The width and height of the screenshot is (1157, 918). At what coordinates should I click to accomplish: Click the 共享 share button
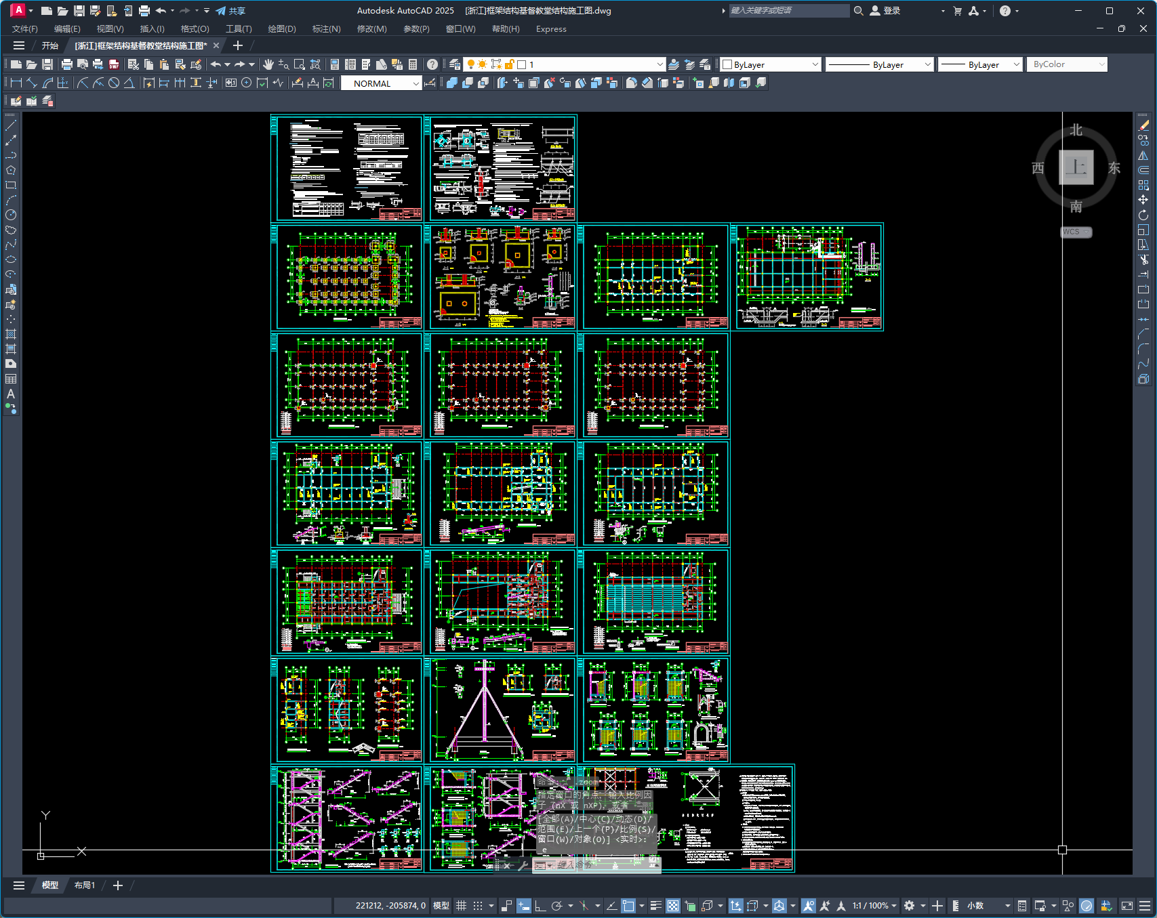coord(230,11)
